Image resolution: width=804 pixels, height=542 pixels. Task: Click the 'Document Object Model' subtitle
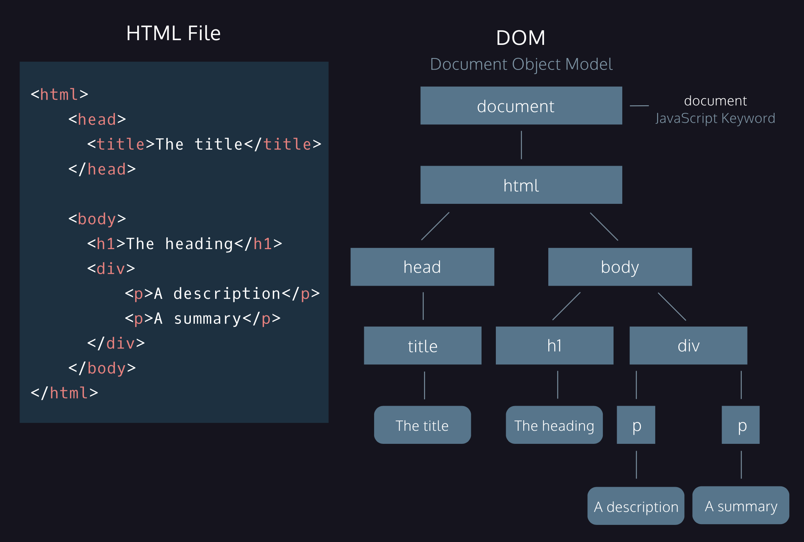(x=521, y=64)
